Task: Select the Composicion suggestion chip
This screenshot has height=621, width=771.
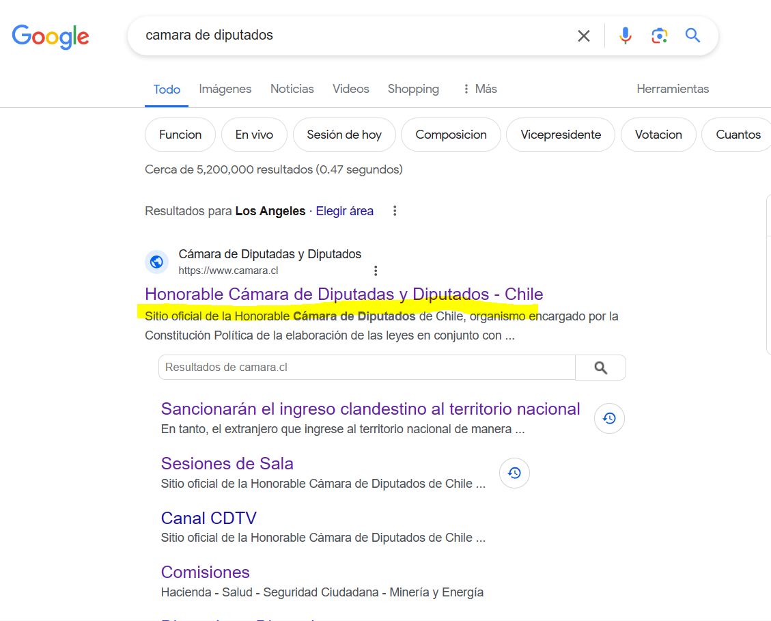Action: [451, 135]
